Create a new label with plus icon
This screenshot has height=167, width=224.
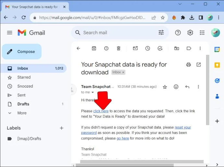(x=62, y=128)
